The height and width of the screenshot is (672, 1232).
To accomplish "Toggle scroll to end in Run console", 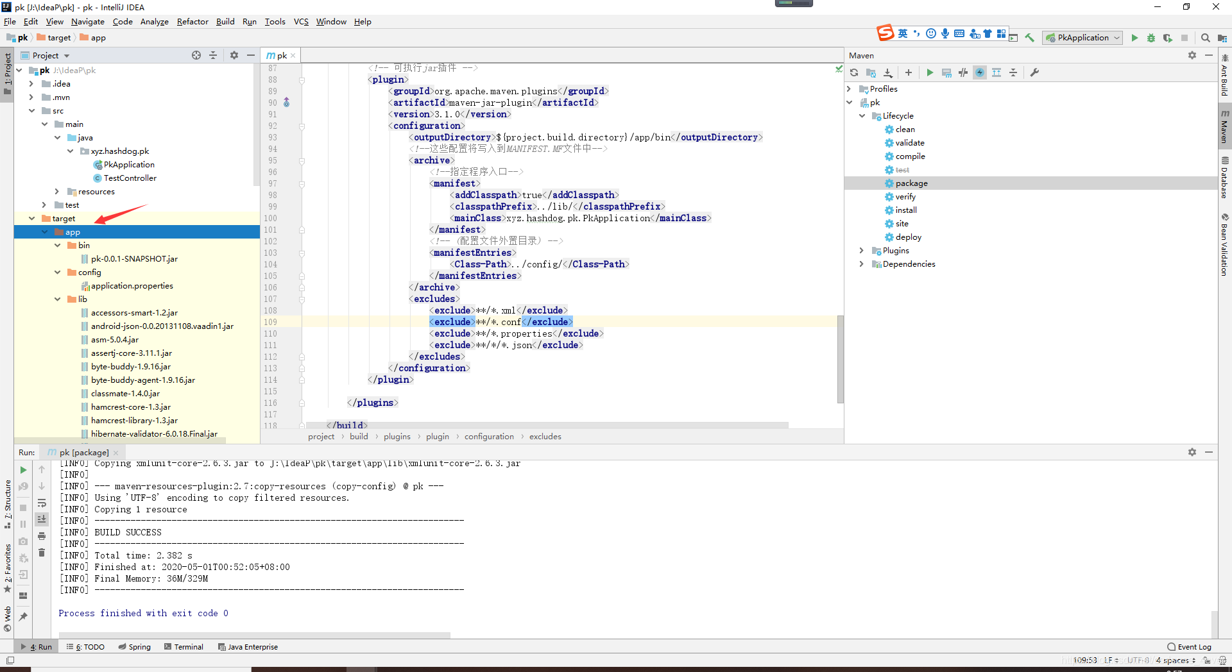I will tap(42, 519).
